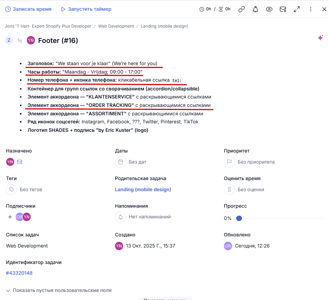This screenshot has height=300, width=329.
Task: Click the envelope icon in top toolbar
Action: click(x=283, y=9)
